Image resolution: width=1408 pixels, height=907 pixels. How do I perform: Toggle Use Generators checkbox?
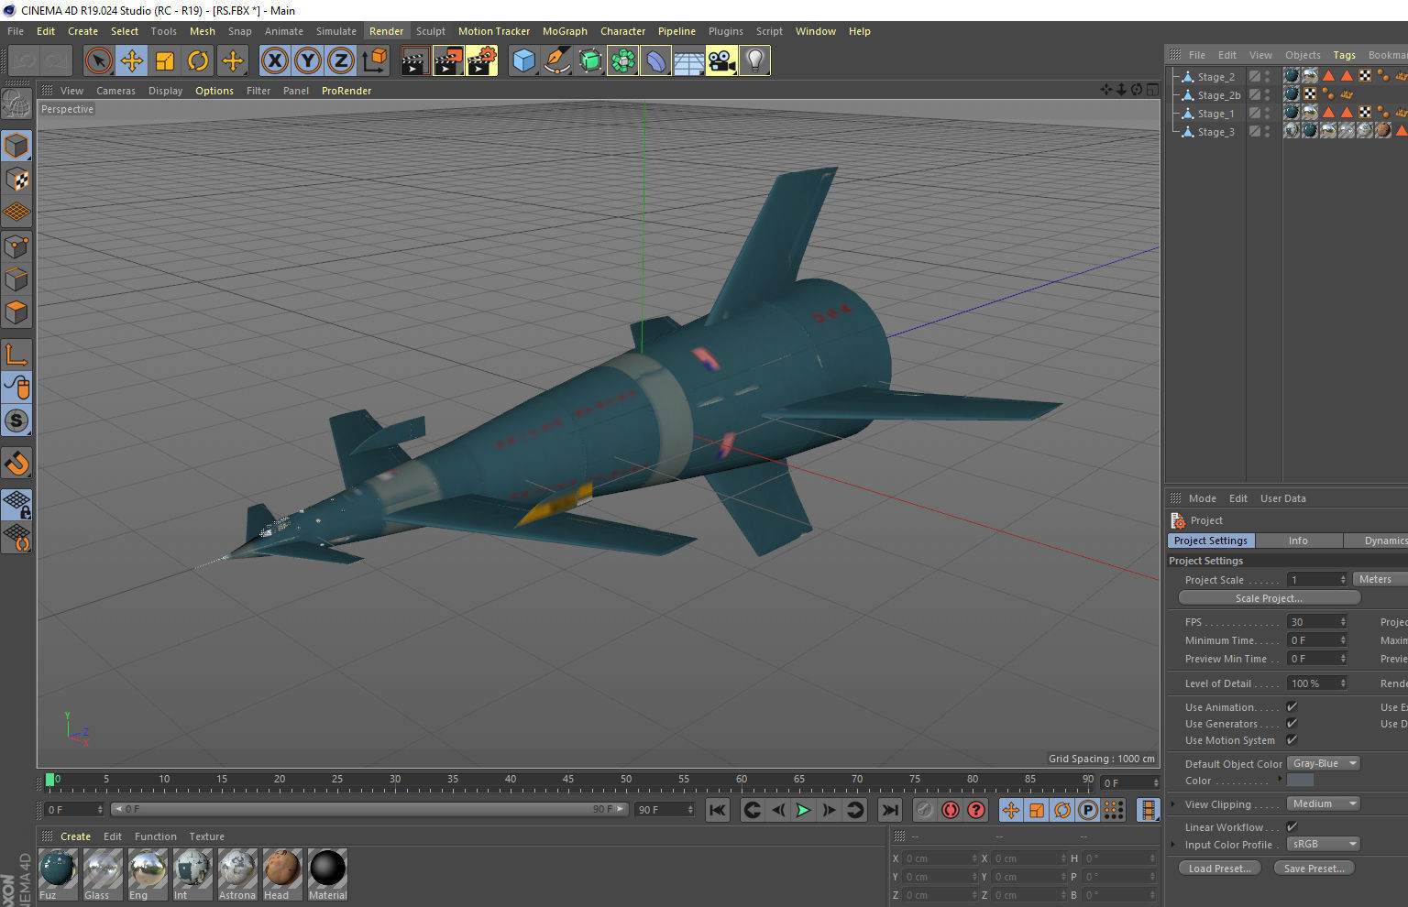(1292, 723)
